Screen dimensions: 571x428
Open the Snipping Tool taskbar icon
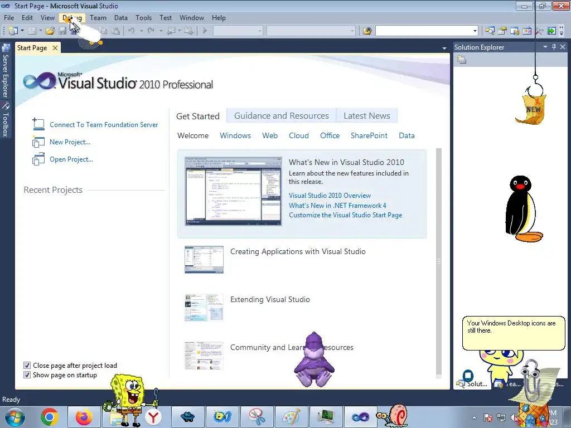pos(257,417)
